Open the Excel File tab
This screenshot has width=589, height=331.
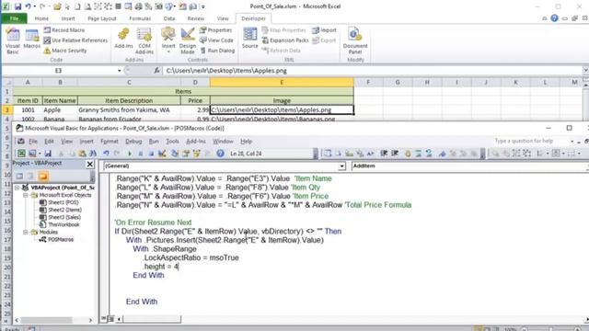click(15, 18)
